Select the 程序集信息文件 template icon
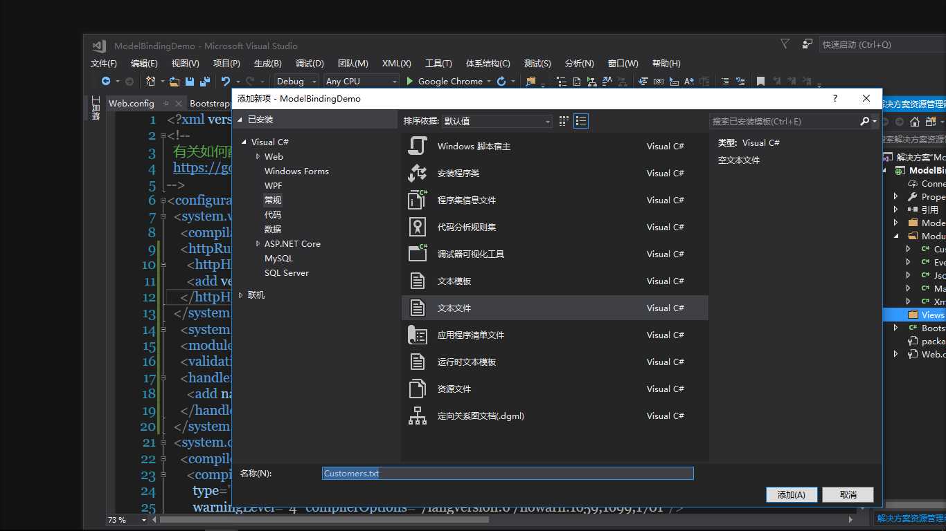Viewport: 946px width, 531px height. 418,200
